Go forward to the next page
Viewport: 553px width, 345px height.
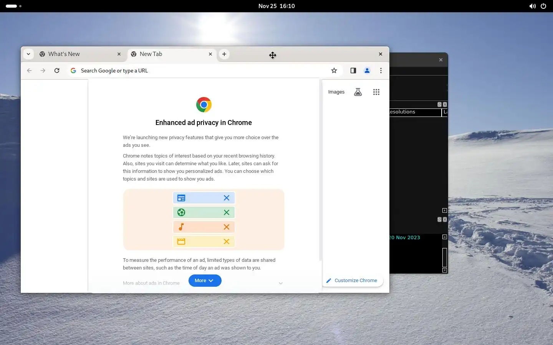tap(43, 71)
